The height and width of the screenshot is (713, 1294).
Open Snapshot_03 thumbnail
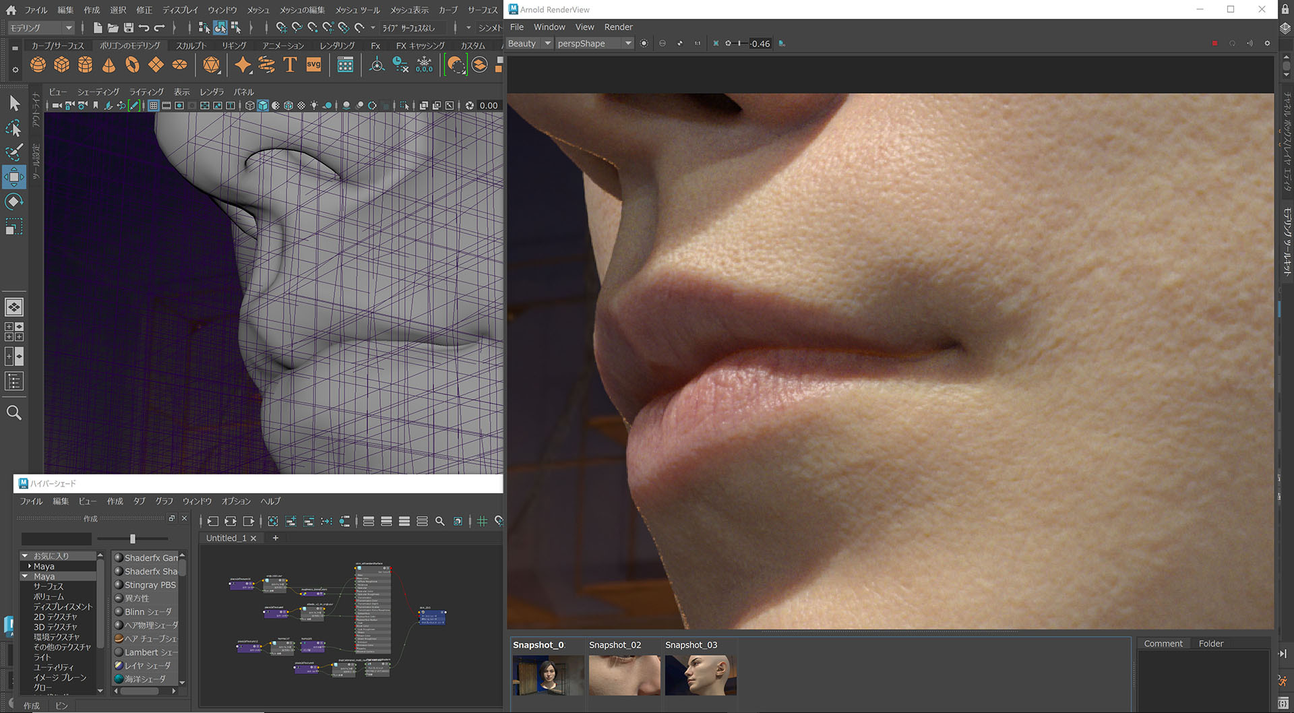[x=701, y=675]
